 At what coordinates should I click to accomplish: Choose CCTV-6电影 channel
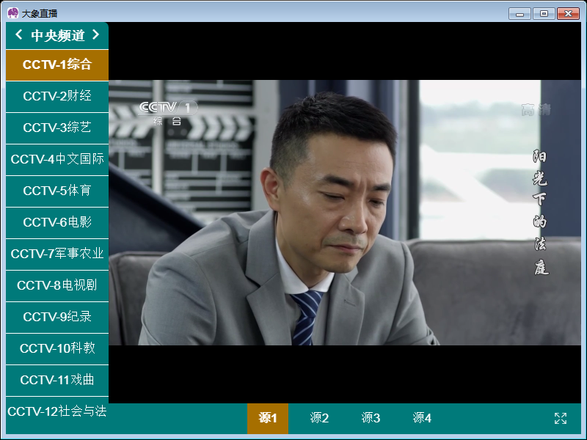pyautogui.click(x=57, y=223)
